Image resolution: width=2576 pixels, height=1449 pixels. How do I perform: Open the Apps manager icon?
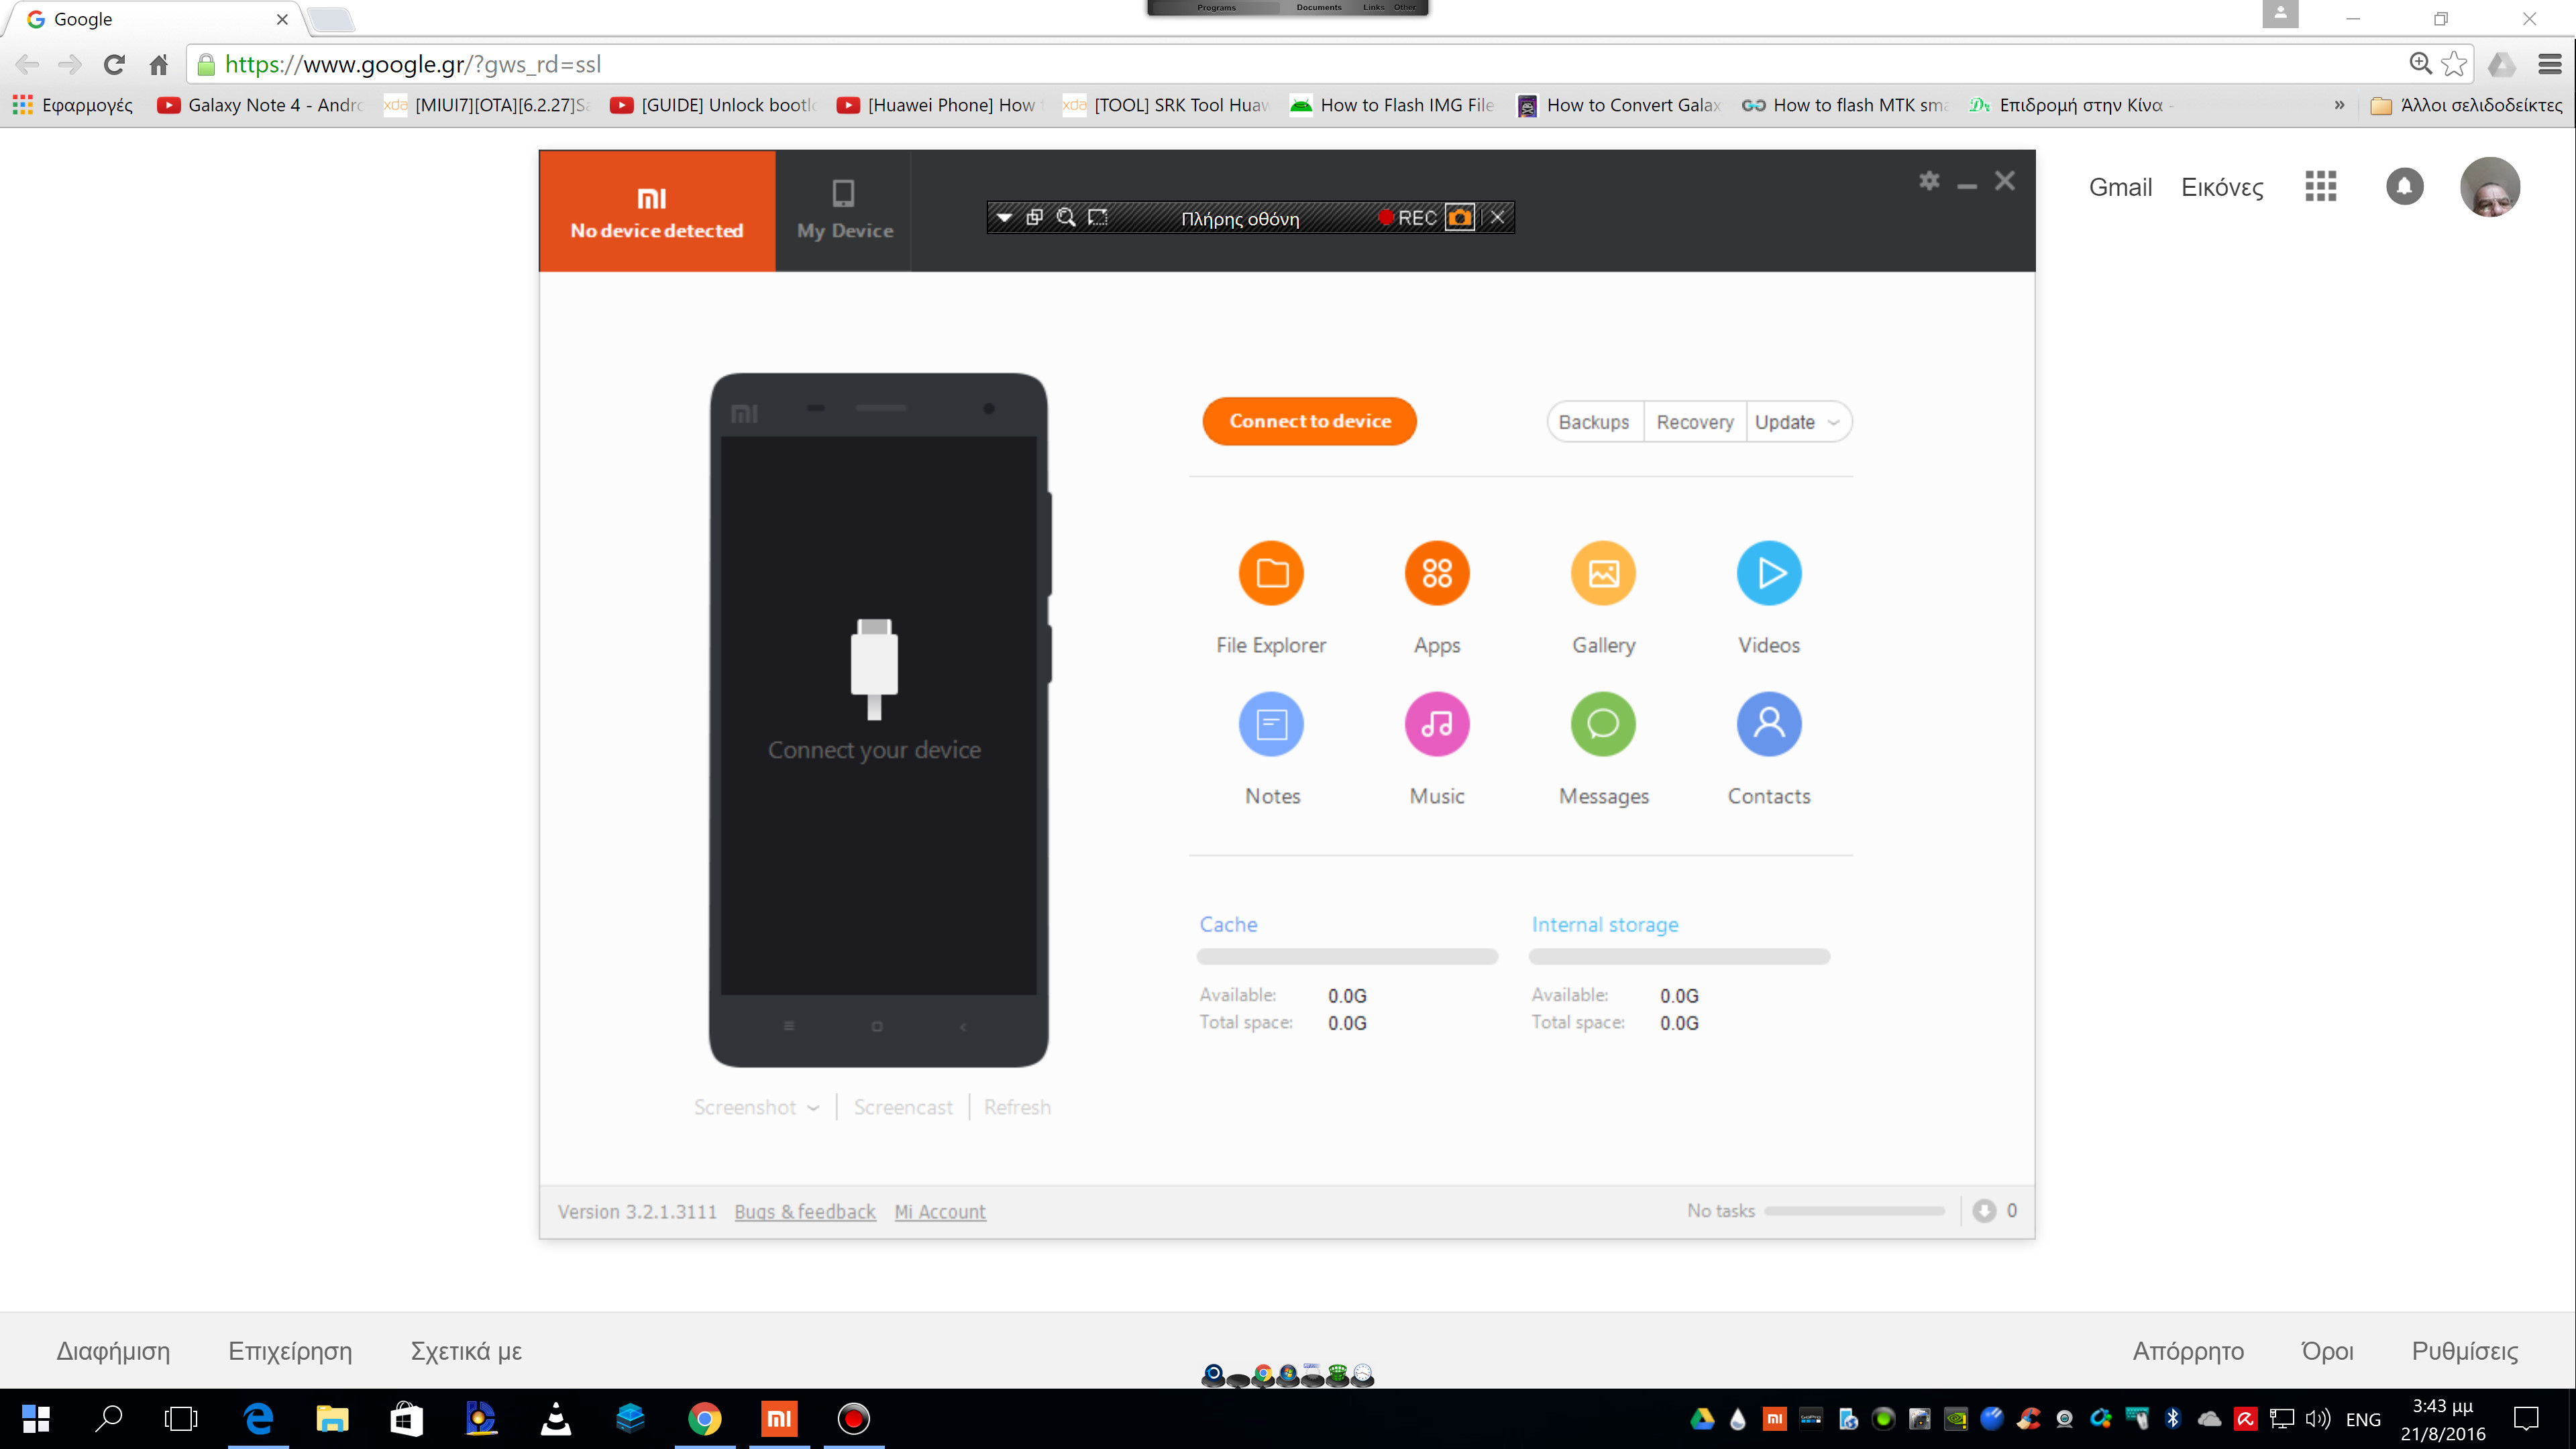coord(1437,574)
